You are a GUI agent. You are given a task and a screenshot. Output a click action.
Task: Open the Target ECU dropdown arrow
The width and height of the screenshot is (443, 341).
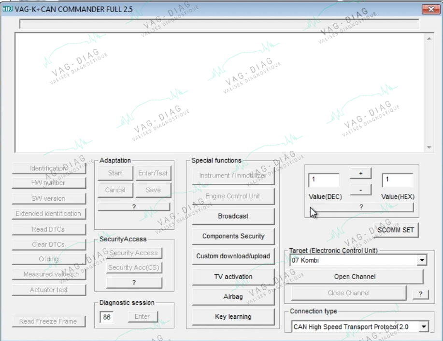(422, 260)
